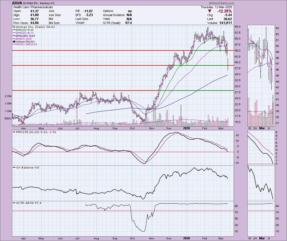The height and width of the screenshot is (241, 287).
Task: Click the 45.0 price axis label
Action: 238,51
